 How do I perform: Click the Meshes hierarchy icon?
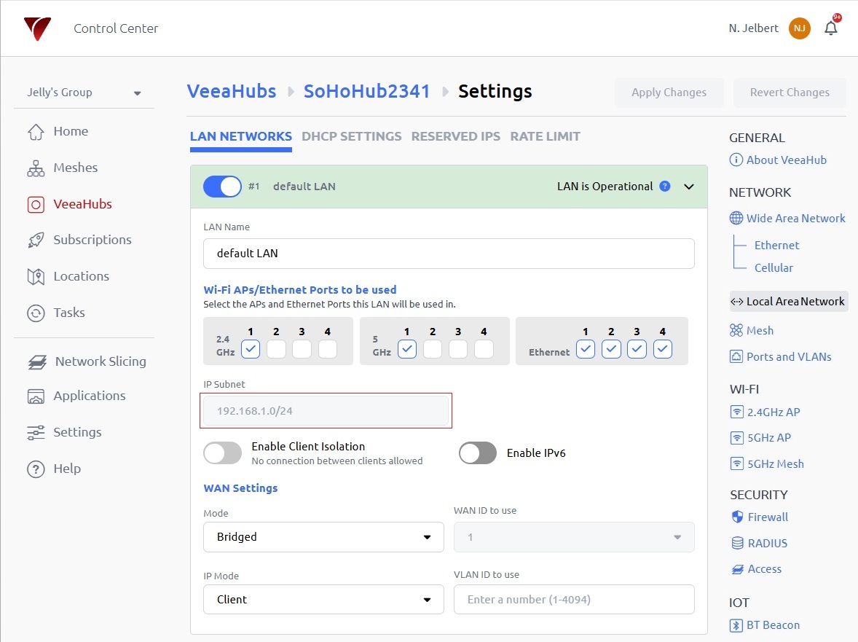pos(36,168)
